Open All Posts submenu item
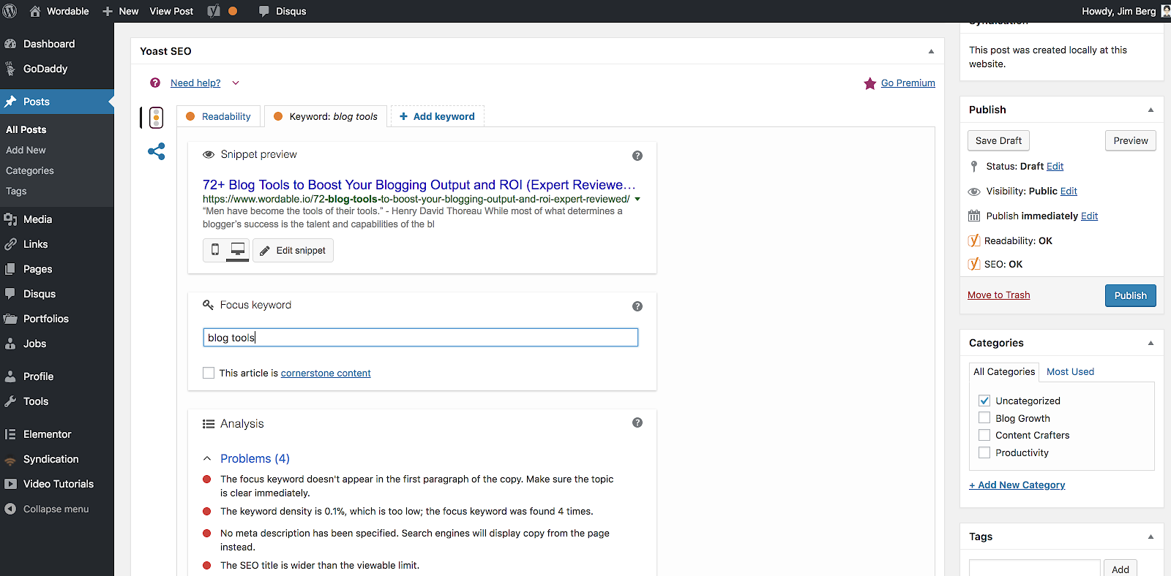1171x576 pixels. (x=26, y=129)
